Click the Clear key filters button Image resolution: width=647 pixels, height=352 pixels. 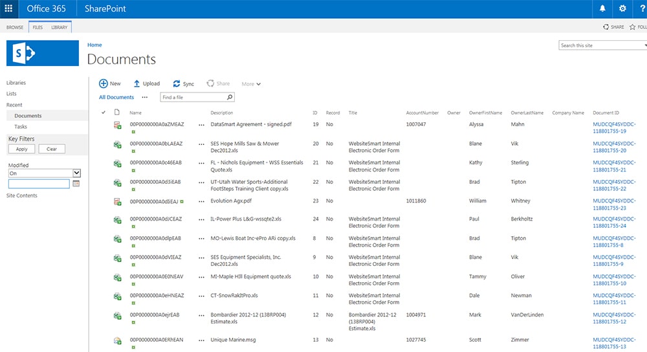(52, 149)
